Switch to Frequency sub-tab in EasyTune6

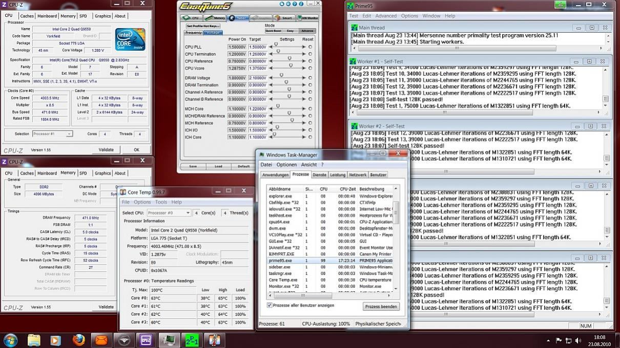[193, 33]
